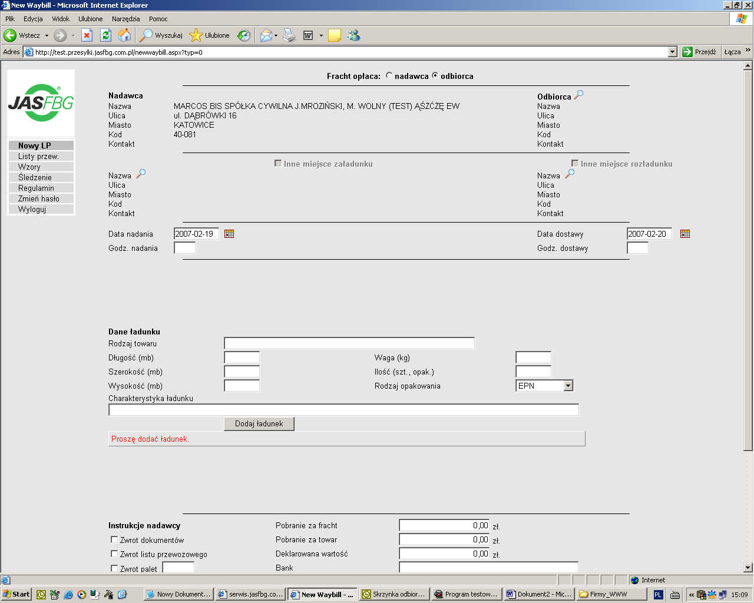Expand the address bar dropdown

(673, 52)
